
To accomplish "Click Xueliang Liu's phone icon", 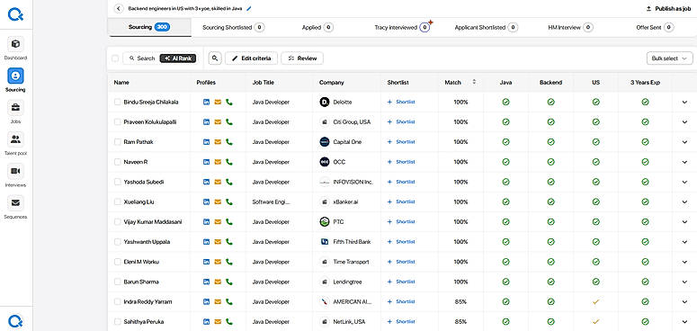I will pyautogui.click(x=229, y=202).
